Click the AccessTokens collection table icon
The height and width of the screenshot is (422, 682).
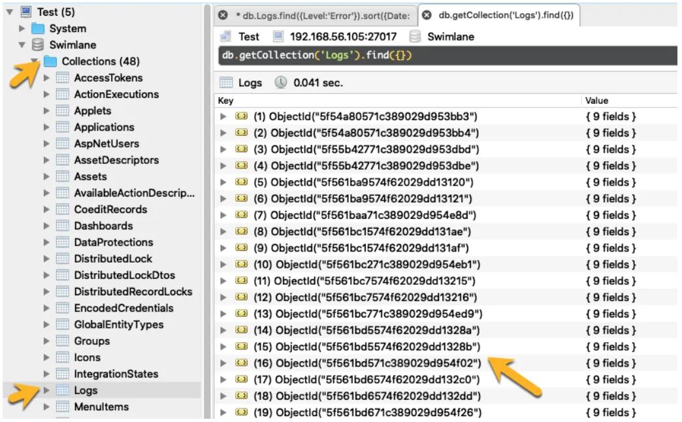point(63,78)
